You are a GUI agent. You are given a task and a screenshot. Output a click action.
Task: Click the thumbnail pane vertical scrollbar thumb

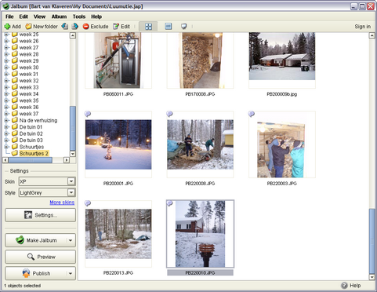pyautogui.click(x=372, y=241)
